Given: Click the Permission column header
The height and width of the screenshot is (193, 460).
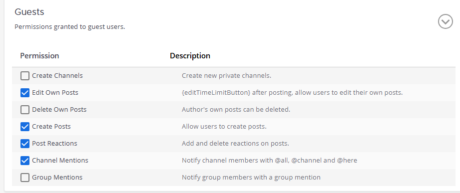Looking at the screenshot, I should [x=39, y=56].
